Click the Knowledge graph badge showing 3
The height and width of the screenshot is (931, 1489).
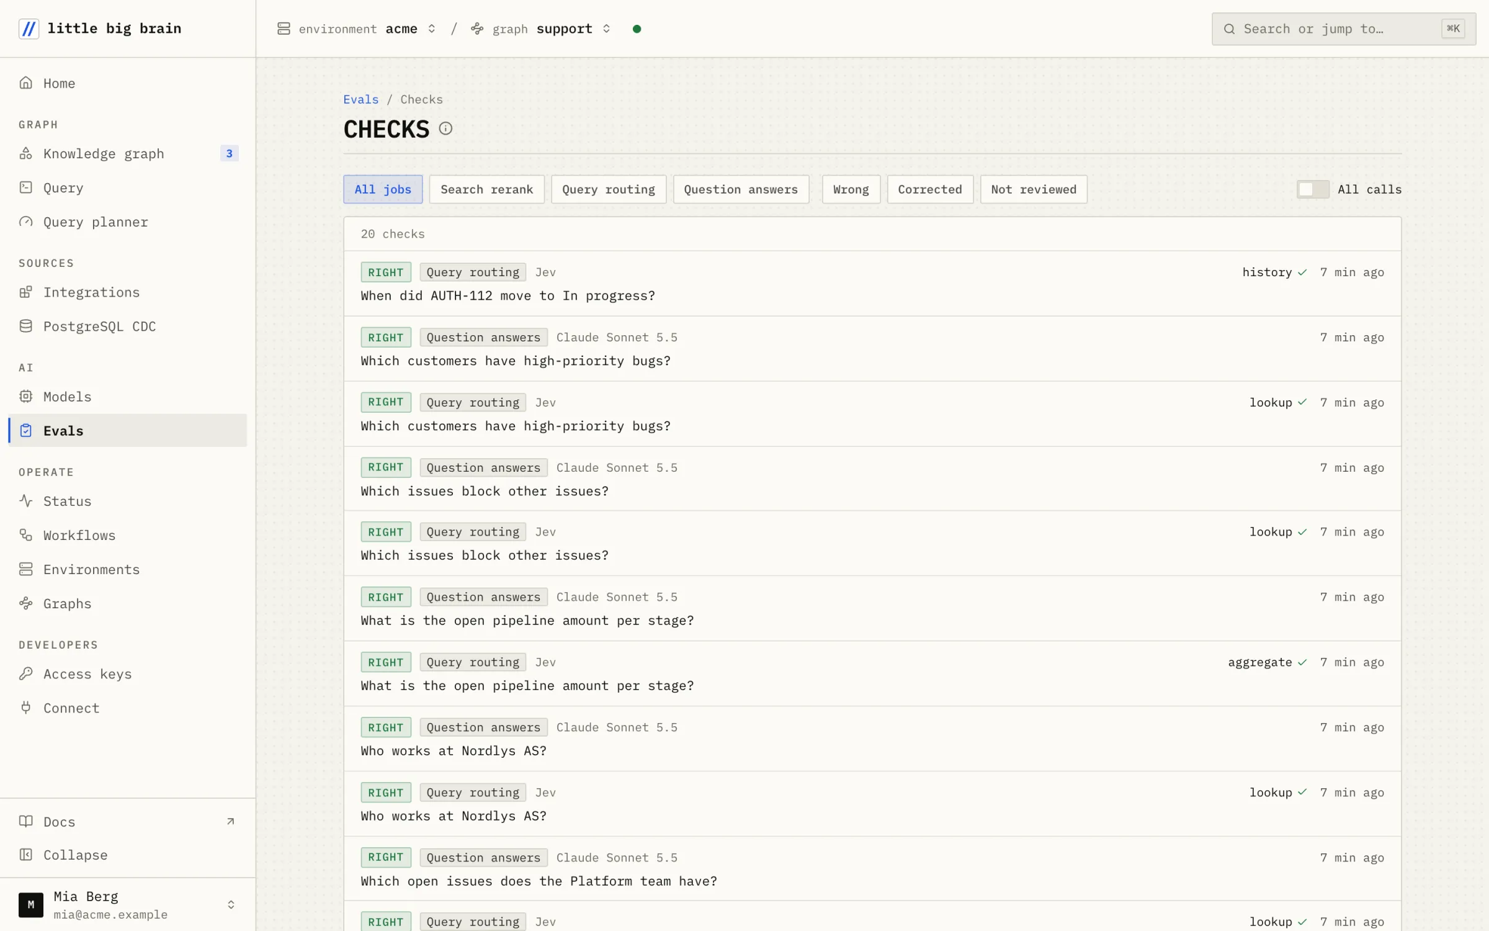(x=229, y=153)
